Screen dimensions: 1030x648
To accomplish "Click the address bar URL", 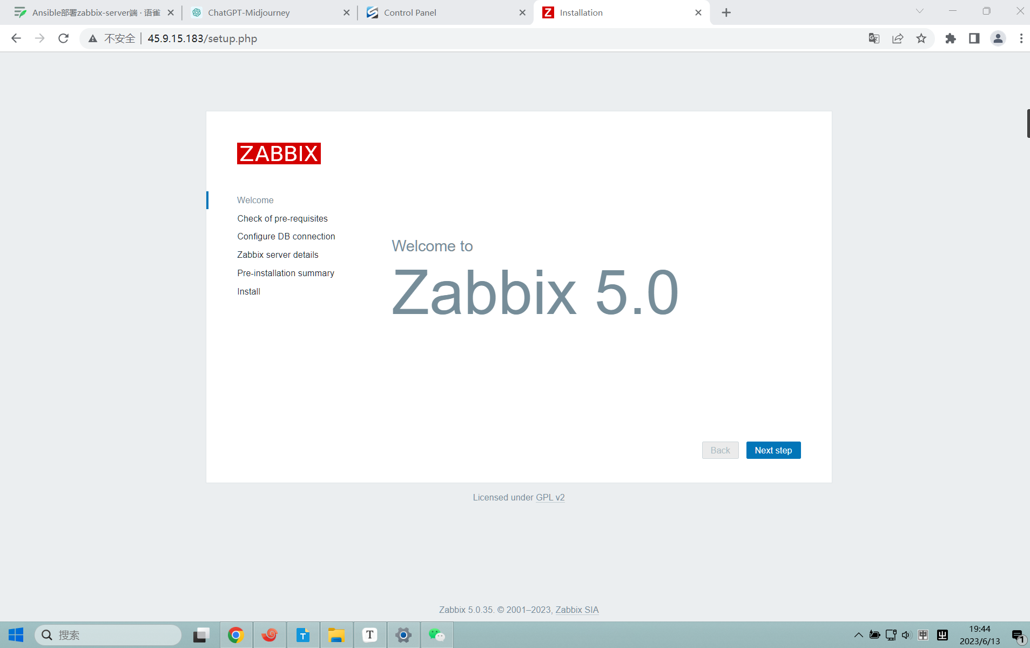I will pyautogui.click(x=202, y=38).
